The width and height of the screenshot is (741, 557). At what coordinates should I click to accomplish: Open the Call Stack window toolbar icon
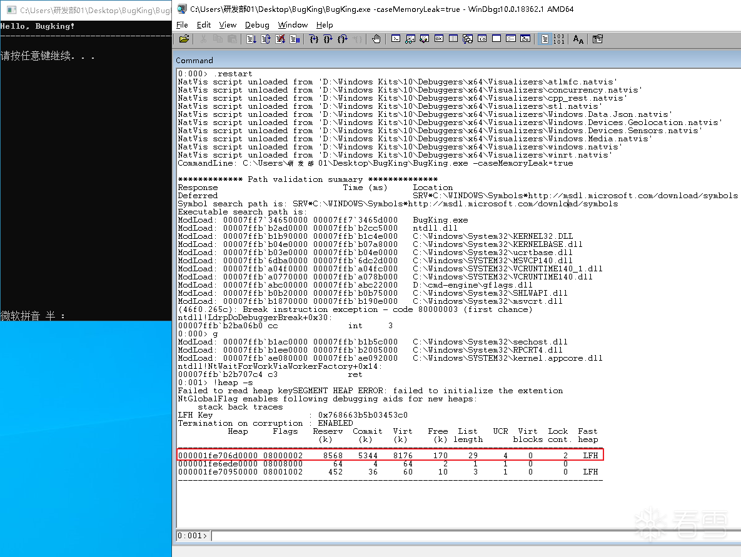coord(467,39)
